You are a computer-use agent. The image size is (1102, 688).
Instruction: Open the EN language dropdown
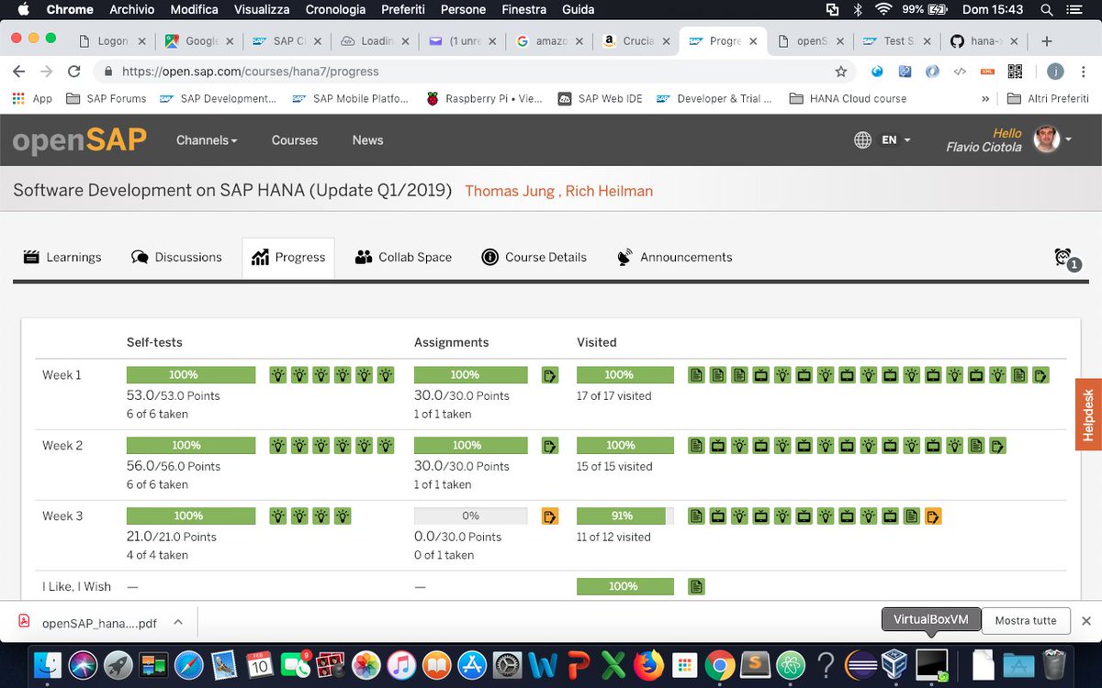coord(896,140)
